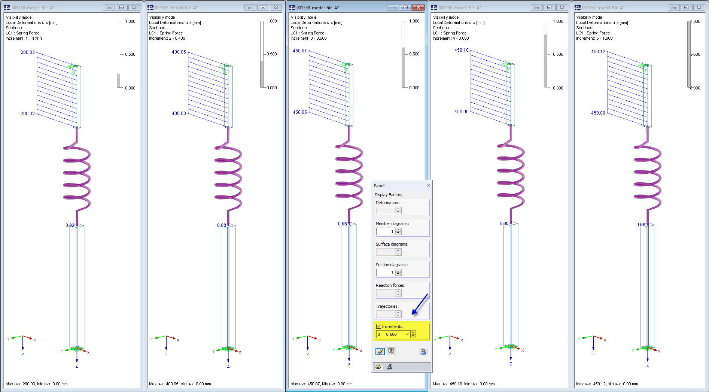709x392 pixels.
Task: Open the telescope panel tab icon
Action: coord(389,367)
